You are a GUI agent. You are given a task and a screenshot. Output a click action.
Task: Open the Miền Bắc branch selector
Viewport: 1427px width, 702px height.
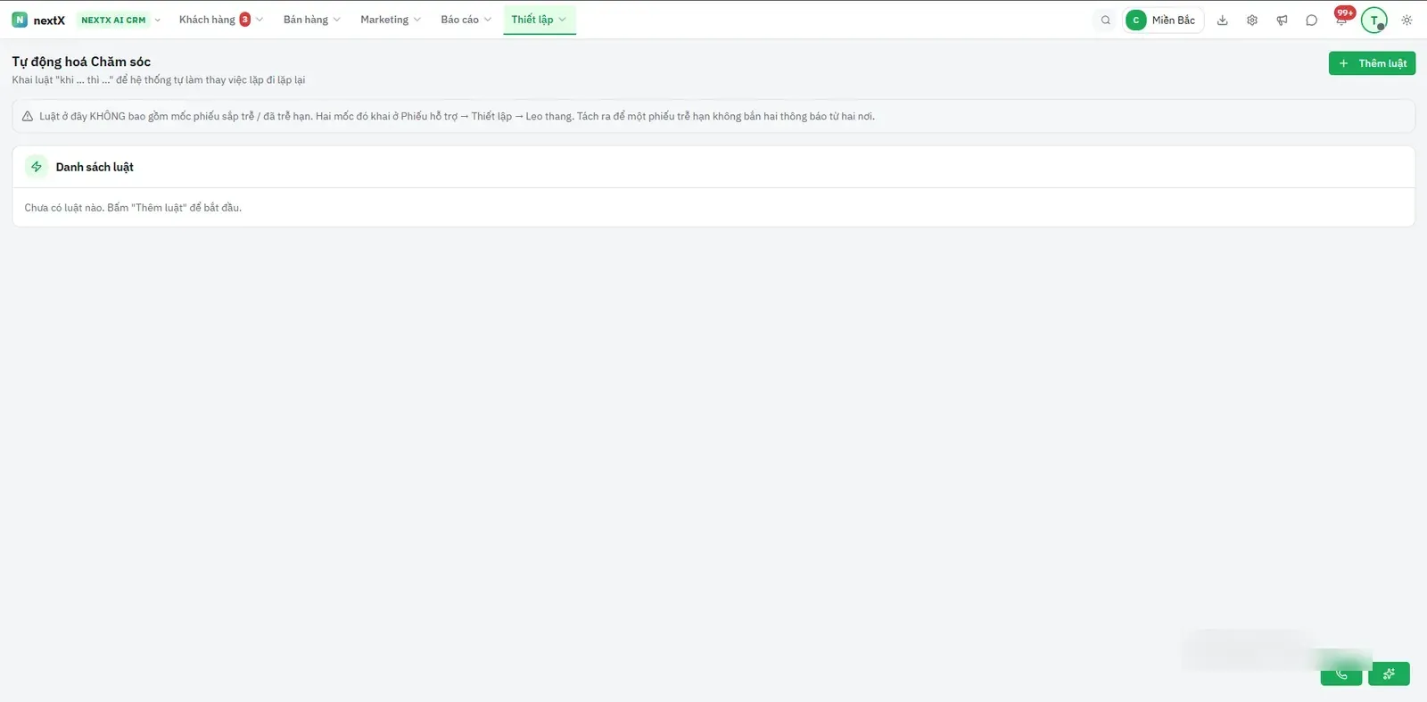click(1163, 20)
